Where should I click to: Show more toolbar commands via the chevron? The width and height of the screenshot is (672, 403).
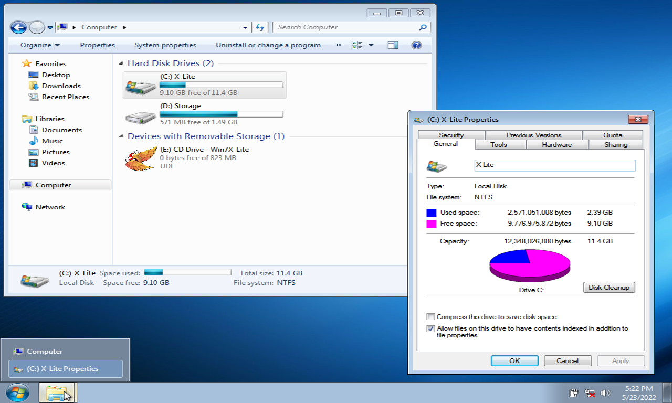coord(338,45)
